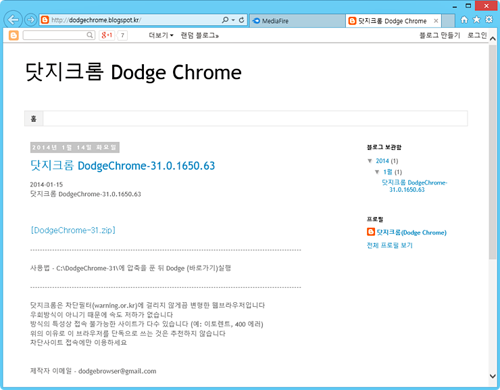Click 블로그 만들기 link

439,35
